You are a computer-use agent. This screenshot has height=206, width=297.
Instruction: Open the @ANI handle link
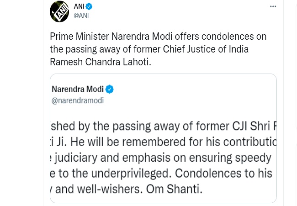tap(81, 16)
